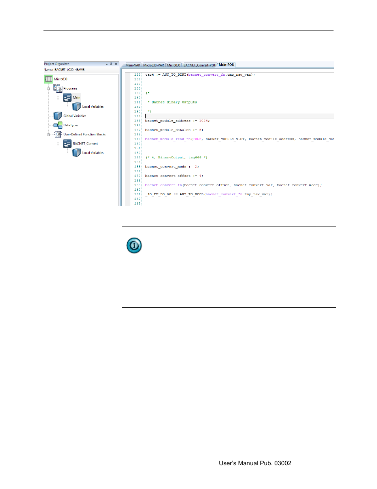377x489 pixels.
Task: Open the Project Organizer panel options dropdown
Action: tap(107, 64)
